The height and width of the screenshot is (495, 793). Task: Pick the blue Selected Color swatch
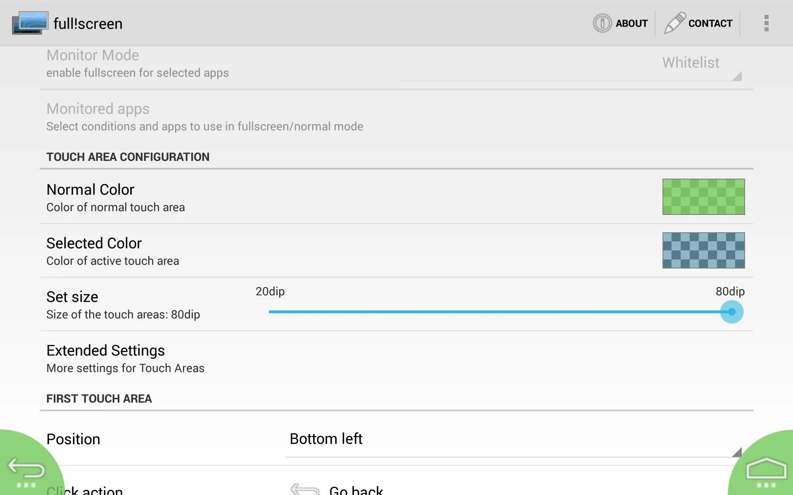pos(703,250)
